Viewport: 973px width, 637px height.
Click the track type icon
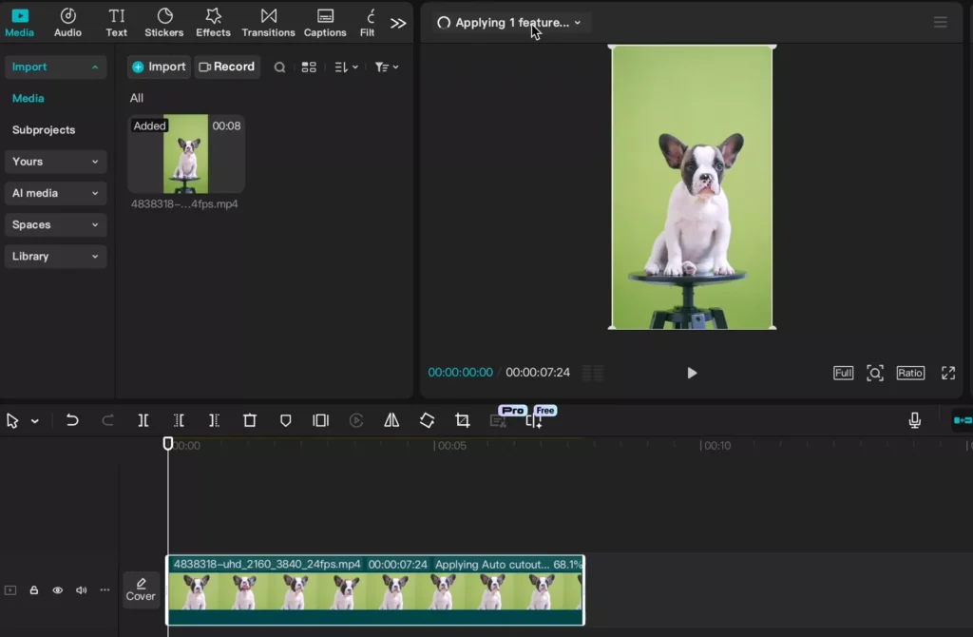[x=10, y=589]
